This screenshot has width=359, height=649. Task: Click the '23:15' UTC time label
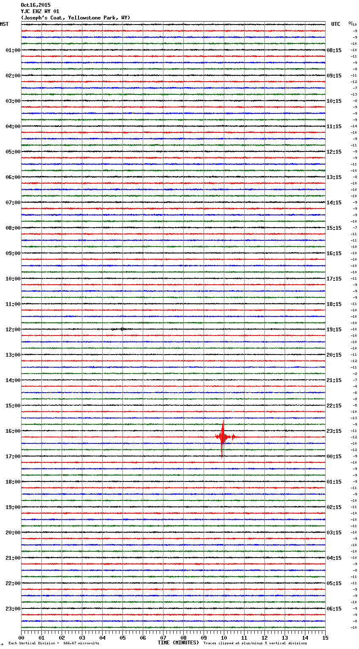(x=334, y=431)
